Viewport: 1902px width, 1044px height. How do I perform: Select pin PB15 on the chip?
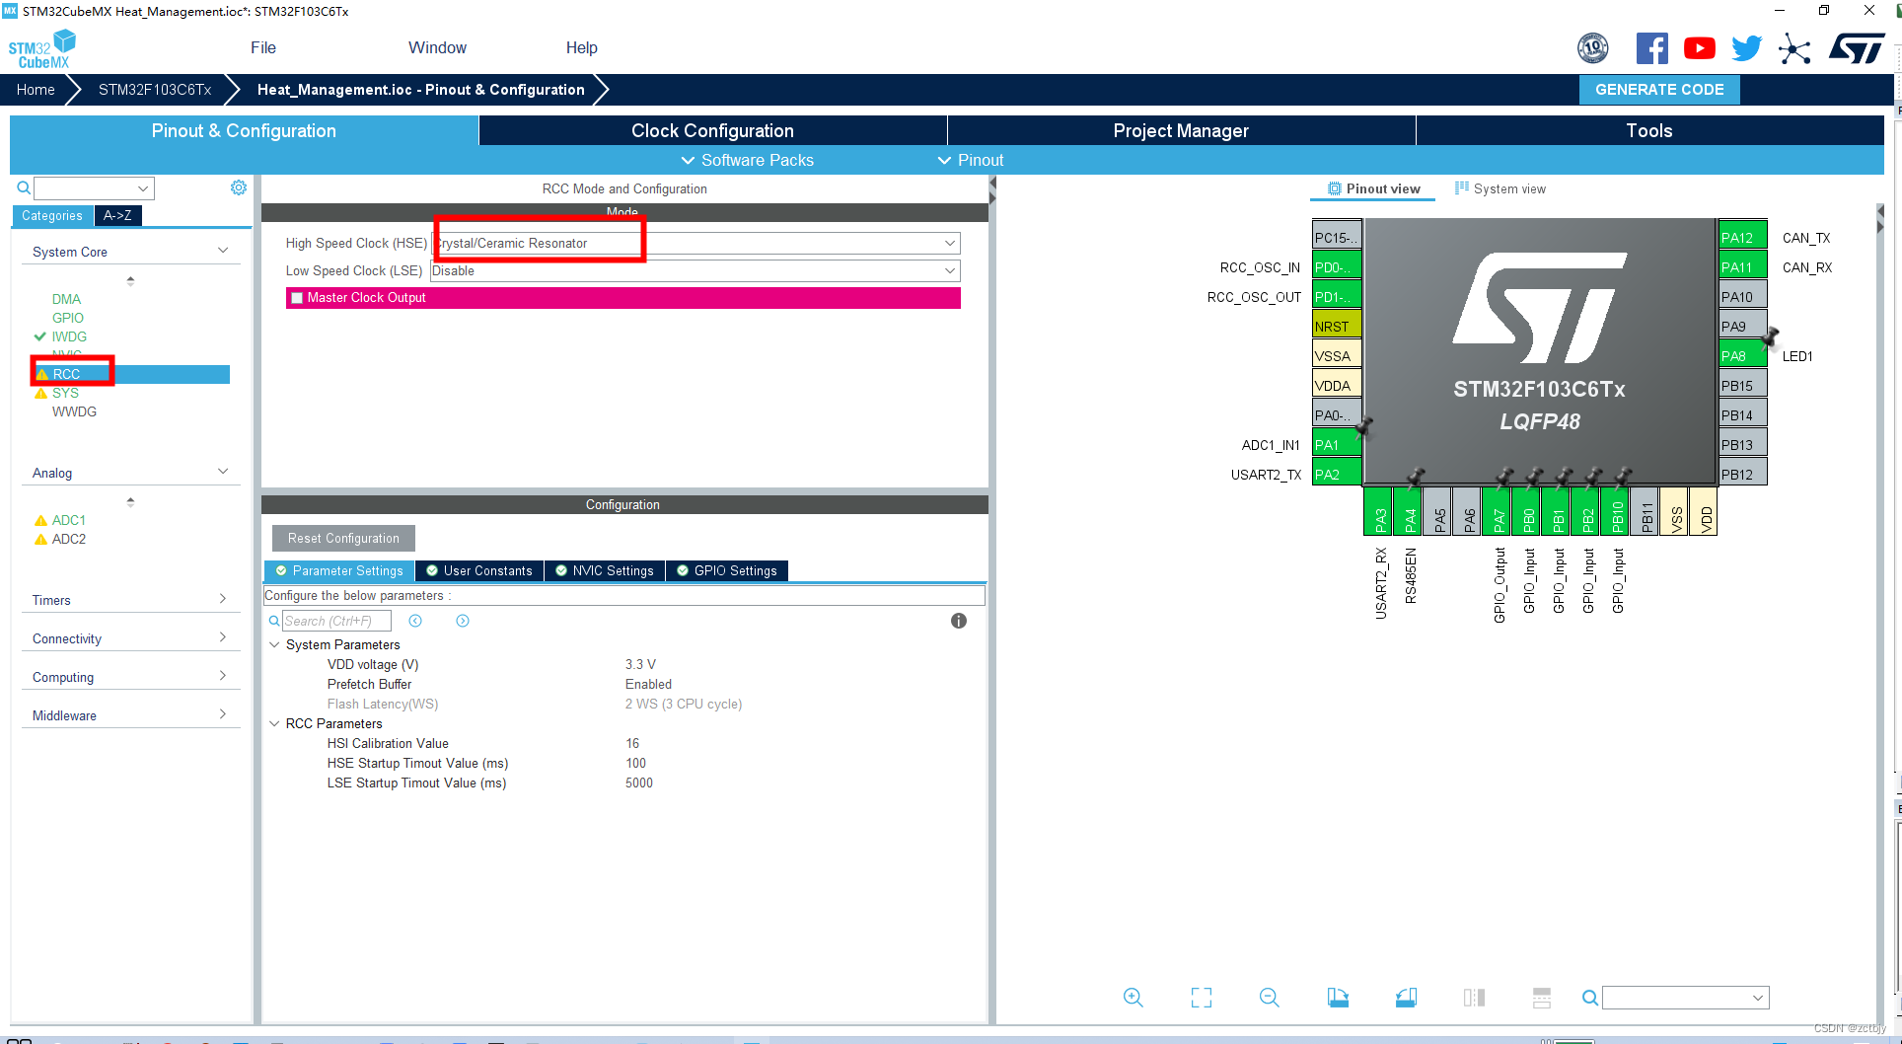[1742, 385]
